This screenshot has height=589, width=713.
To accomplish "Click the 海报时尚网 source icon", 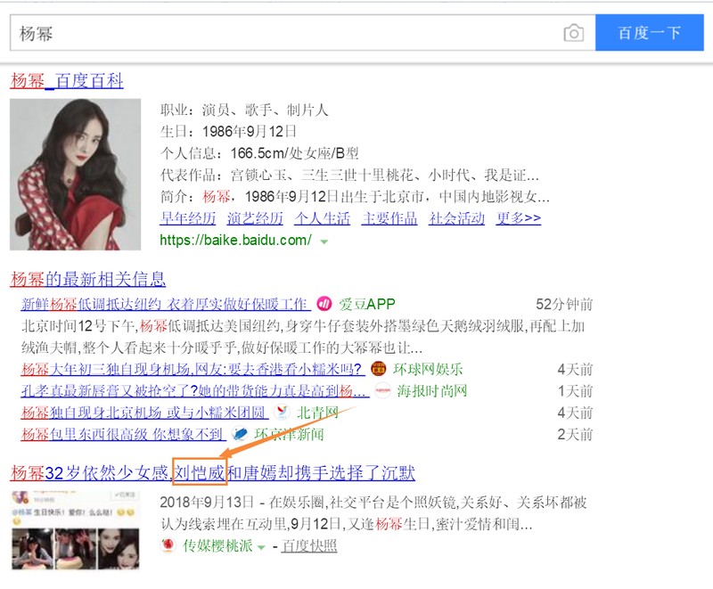I will click(x=382, y=390).
